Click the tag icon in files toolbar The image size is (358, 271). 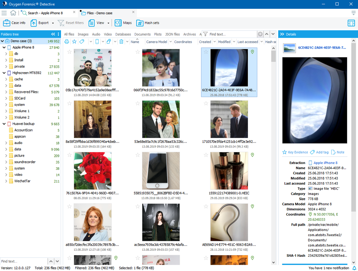pyautogui.click(x=82, y=42)
